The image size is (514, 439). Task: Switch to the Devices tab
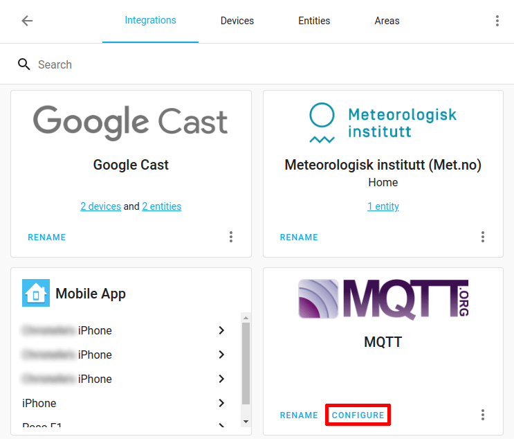point(237,21)
